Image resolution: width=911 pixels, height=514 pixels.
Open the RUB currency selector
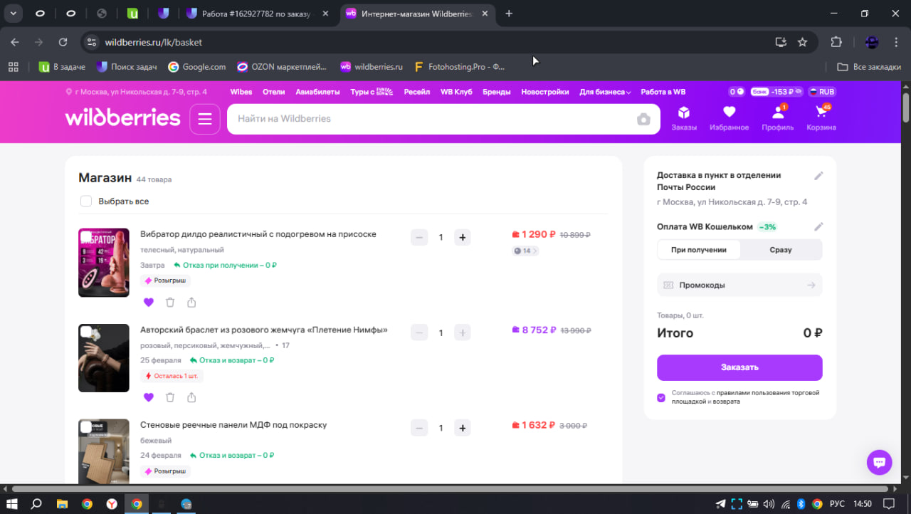[x=821, y=92]
